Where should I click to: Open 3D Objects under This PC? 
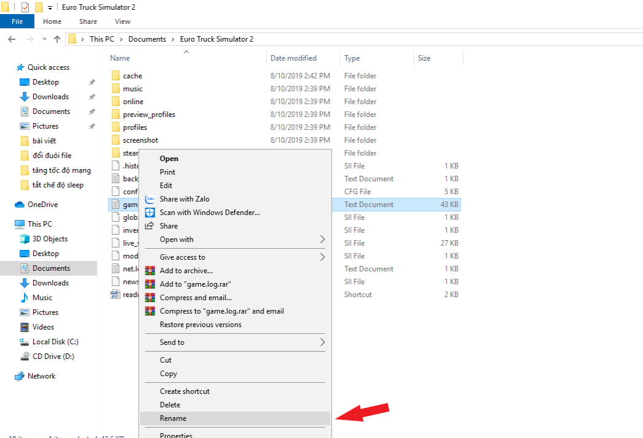(50, 239)
